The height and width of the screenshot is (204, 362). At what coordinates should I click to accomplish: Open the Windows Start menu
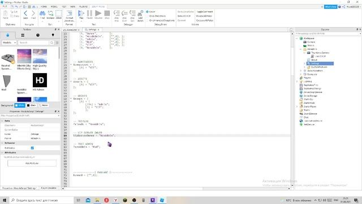tap(5, 200)
